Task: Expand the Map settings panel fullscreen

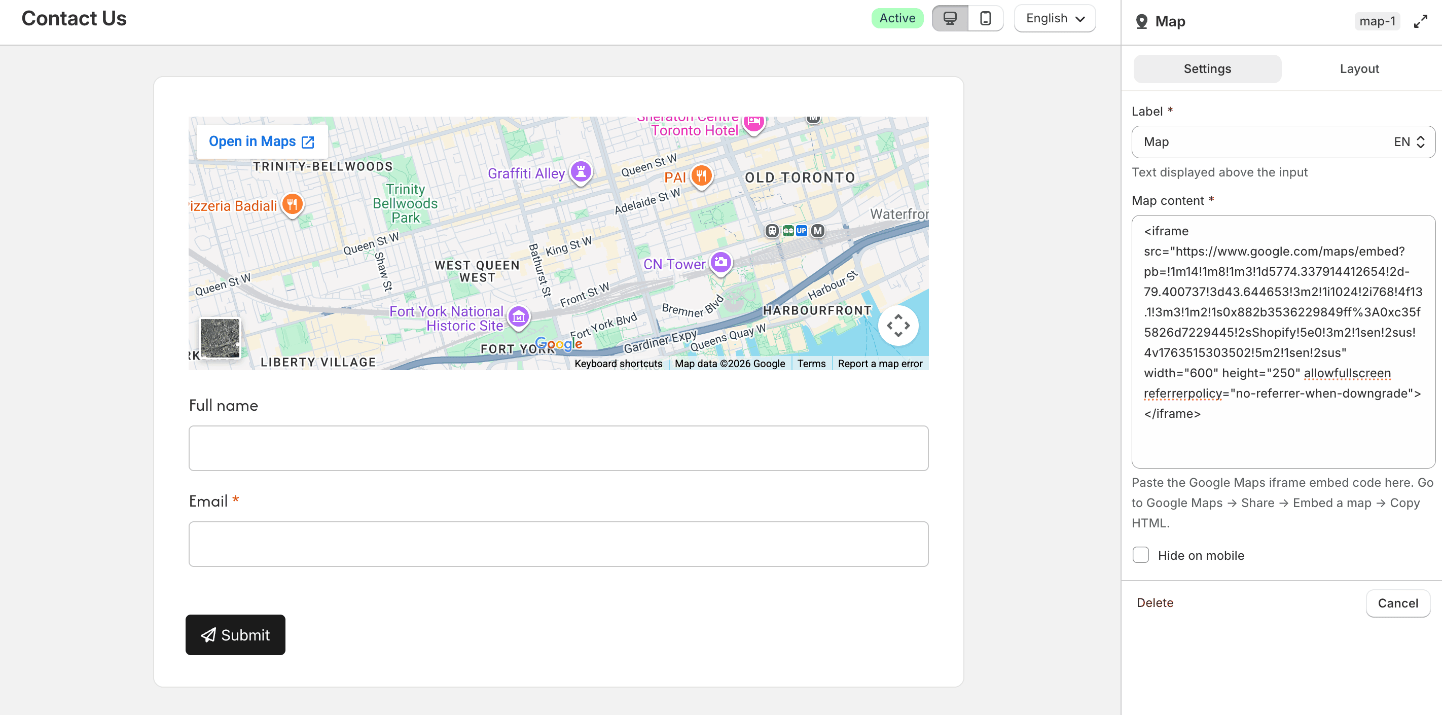Action: pos(1420,21)
